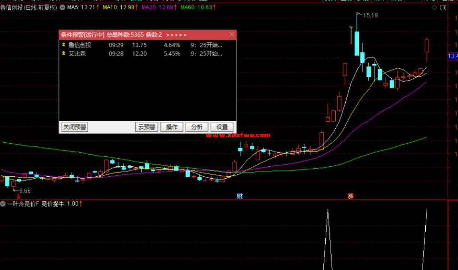Screen dimensions: 458x270
Task: Click the 竞价捉牛: 1.00 indicator value
Action: coord(60,204)
